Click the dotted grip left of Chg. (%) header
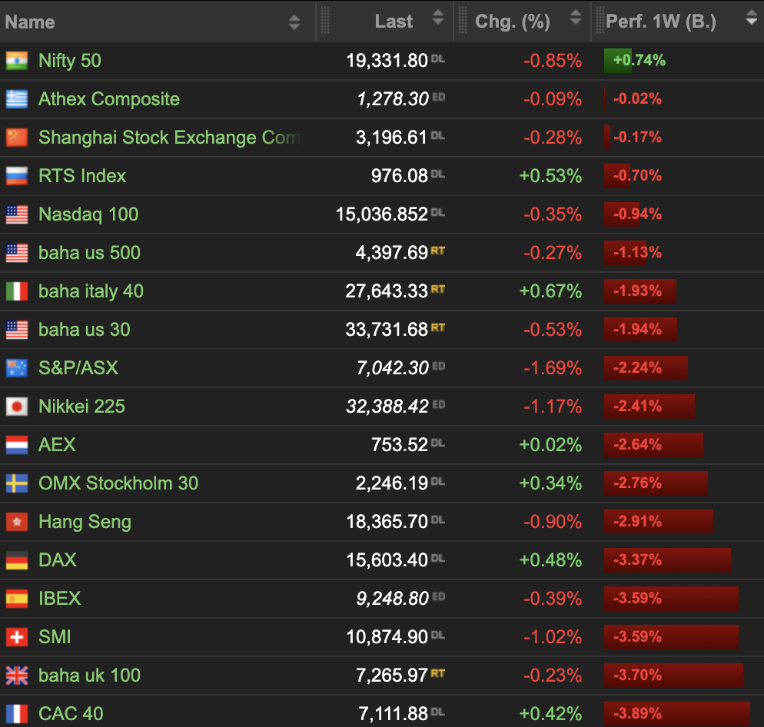 pos(463,21)
